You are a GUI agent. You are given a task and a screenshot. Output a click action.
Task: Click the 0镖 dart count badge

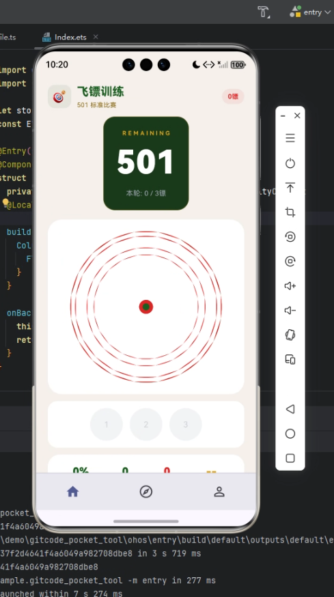click(233, 97)
